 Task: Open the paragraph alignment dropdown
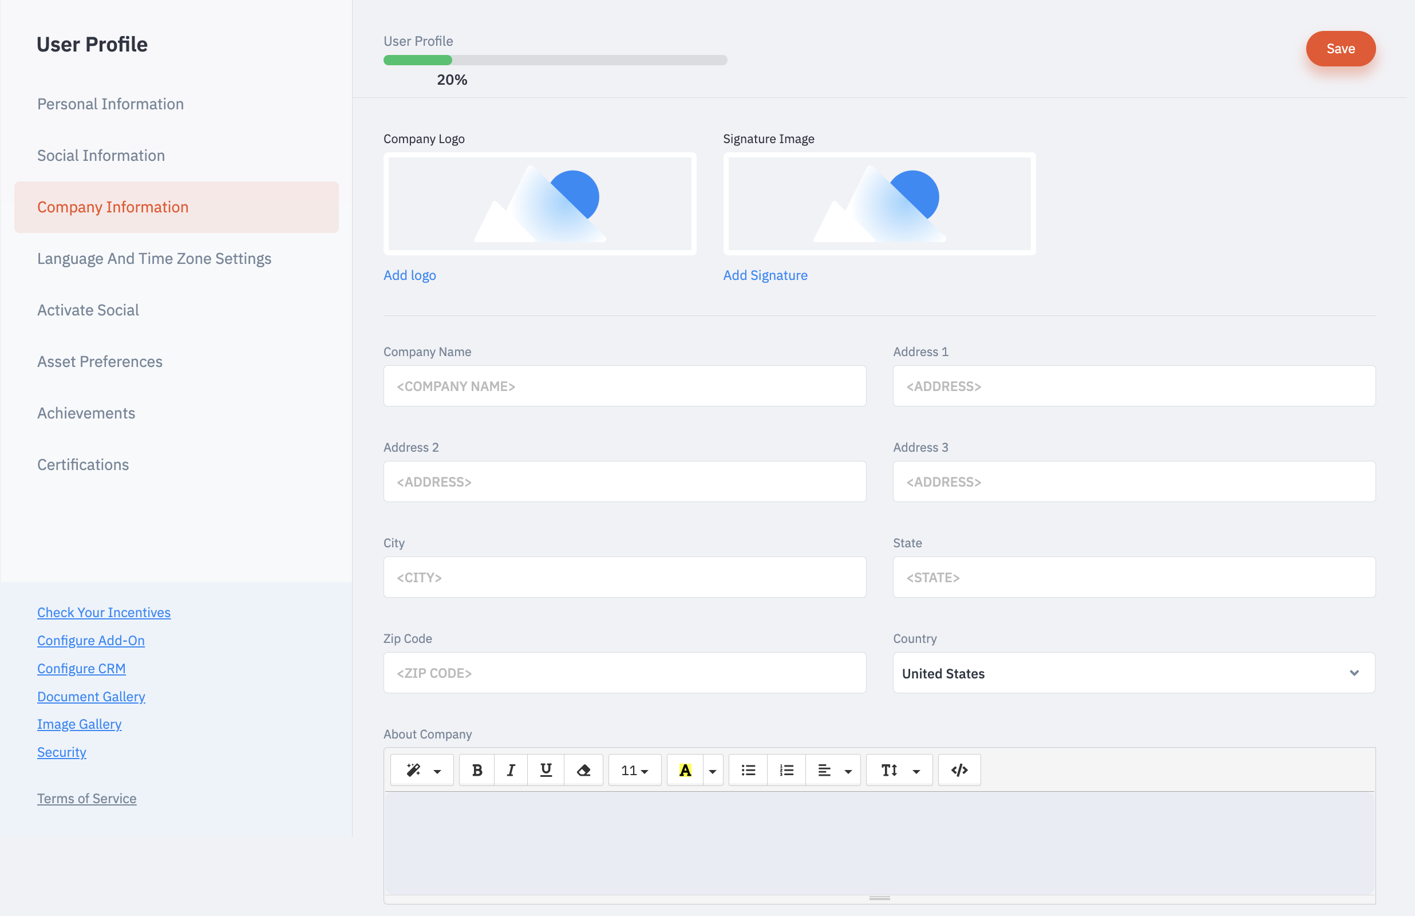833,770
